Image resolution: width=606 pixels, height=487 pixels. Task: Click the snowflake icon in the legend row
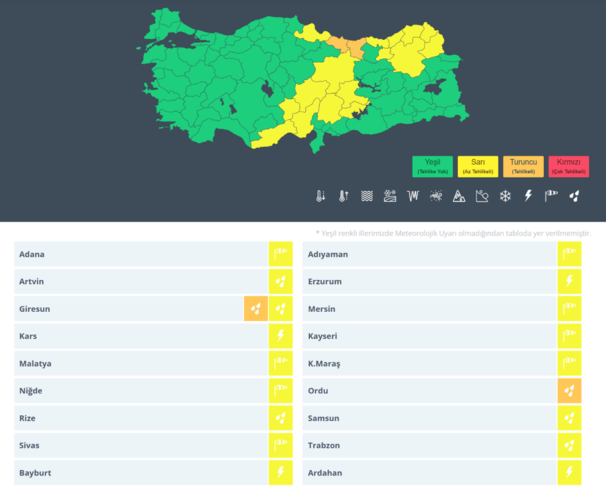(x=505, y=196)
